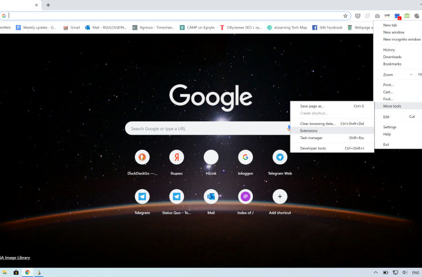Choose Clear browsing data... in submenu
422x277 pixels.
(332, 124)
